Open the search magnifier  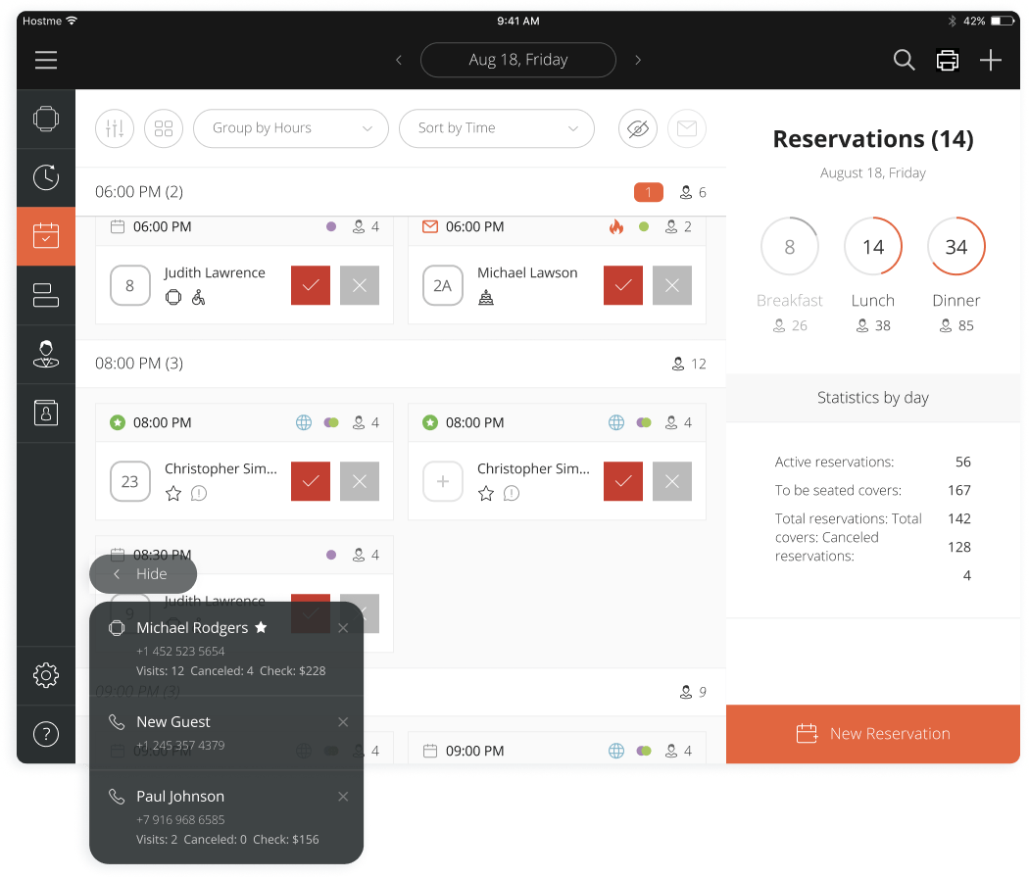pos(904,60)
